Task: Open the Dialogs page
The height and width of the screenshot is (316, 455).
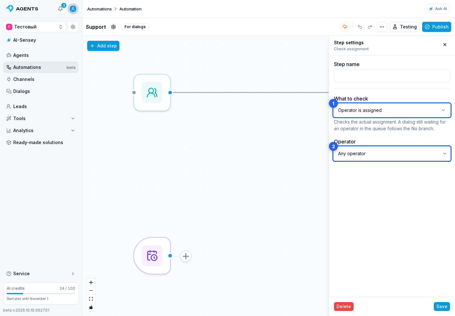Action: pyautogui.click(x=41, y=91)
